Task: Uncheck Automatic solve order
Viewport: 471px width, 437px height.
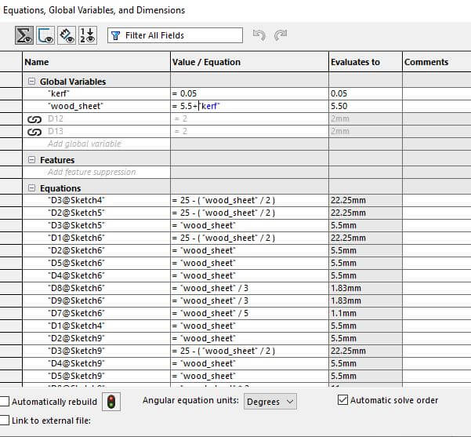Action: click(x=342, y=400)
